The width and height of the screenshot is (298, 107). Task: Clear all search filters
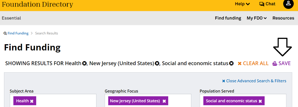click(253, 63)
